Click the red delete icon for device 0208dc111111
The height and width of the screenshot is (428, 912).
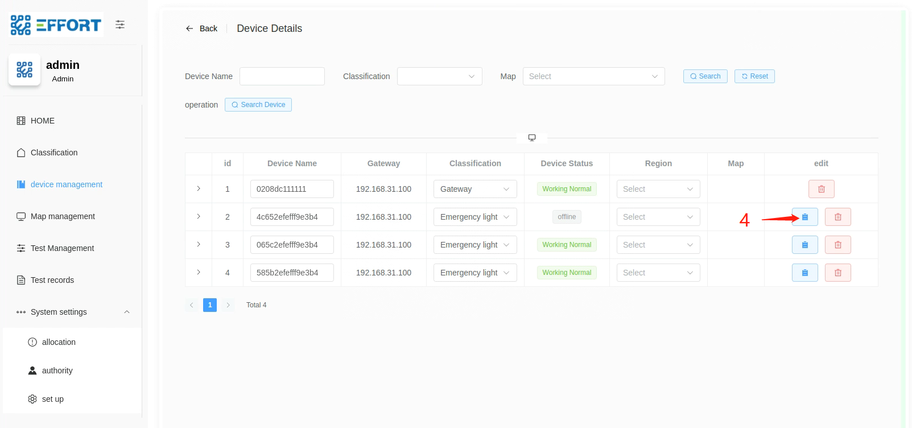point(821,189)
